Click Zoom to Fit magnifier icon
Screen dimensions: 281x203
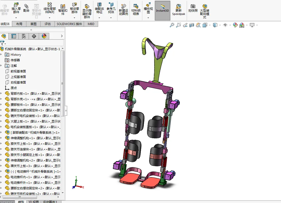tap(172, 25)
